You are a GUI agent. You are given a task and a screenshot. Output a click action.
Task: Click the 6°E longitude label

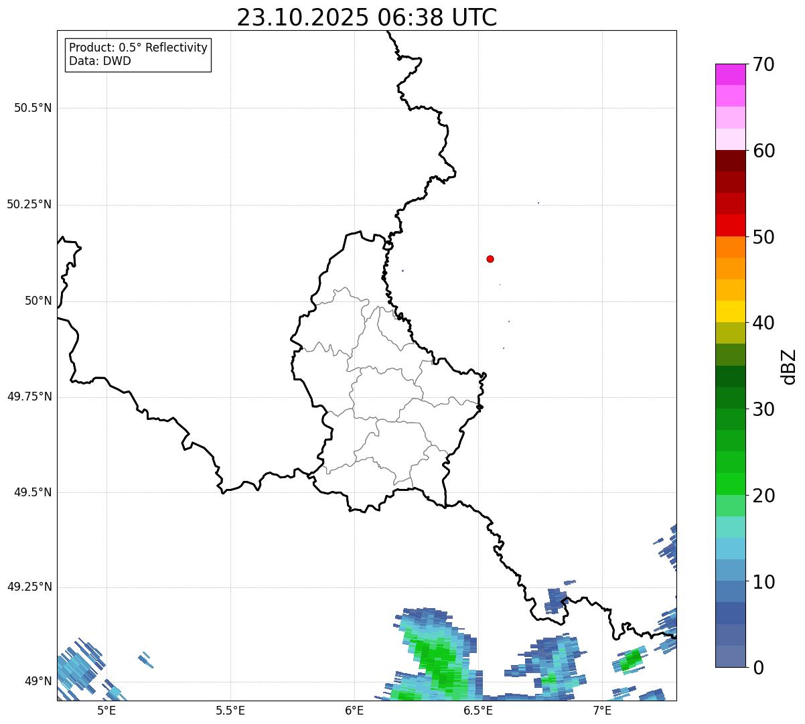click(354, 710)
